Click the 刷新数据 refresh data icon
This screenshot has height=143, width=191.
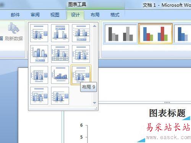(14, 31)
